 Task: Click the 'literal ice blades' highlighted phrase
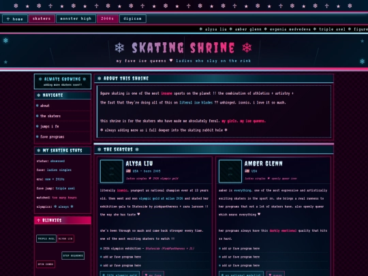pyautogui.click(x=196, y=102)
